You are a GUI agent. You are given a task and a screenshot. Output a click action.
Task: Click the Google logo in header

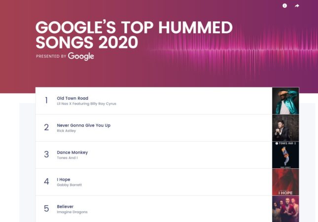(x=81, y=56)
